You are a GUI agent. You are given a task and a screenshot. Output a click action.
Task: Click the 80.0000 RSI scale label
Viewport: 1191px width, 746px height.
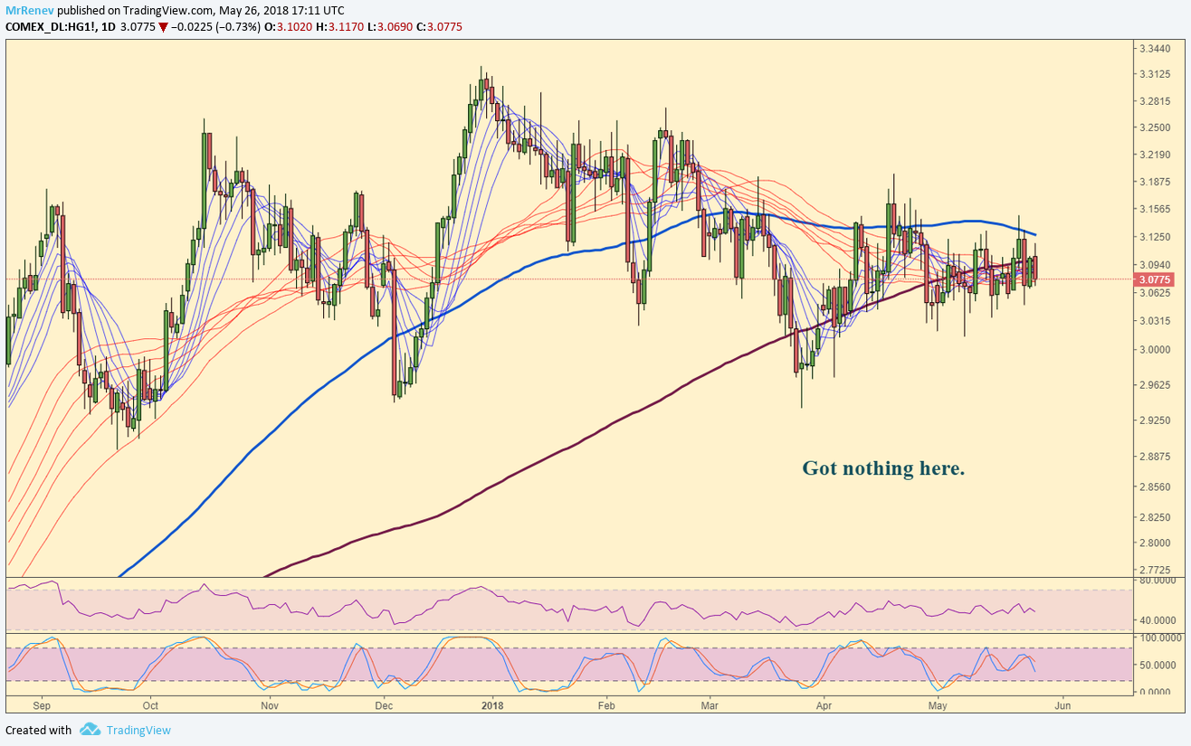pos(1159,581)
